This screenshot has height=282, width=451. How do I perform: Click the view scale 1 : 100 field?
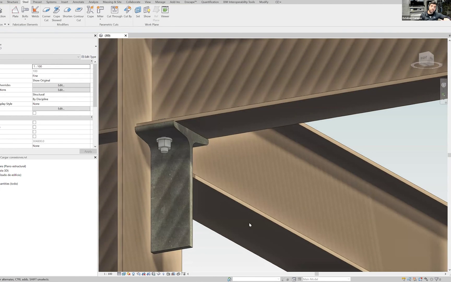(x=61, y=67)
